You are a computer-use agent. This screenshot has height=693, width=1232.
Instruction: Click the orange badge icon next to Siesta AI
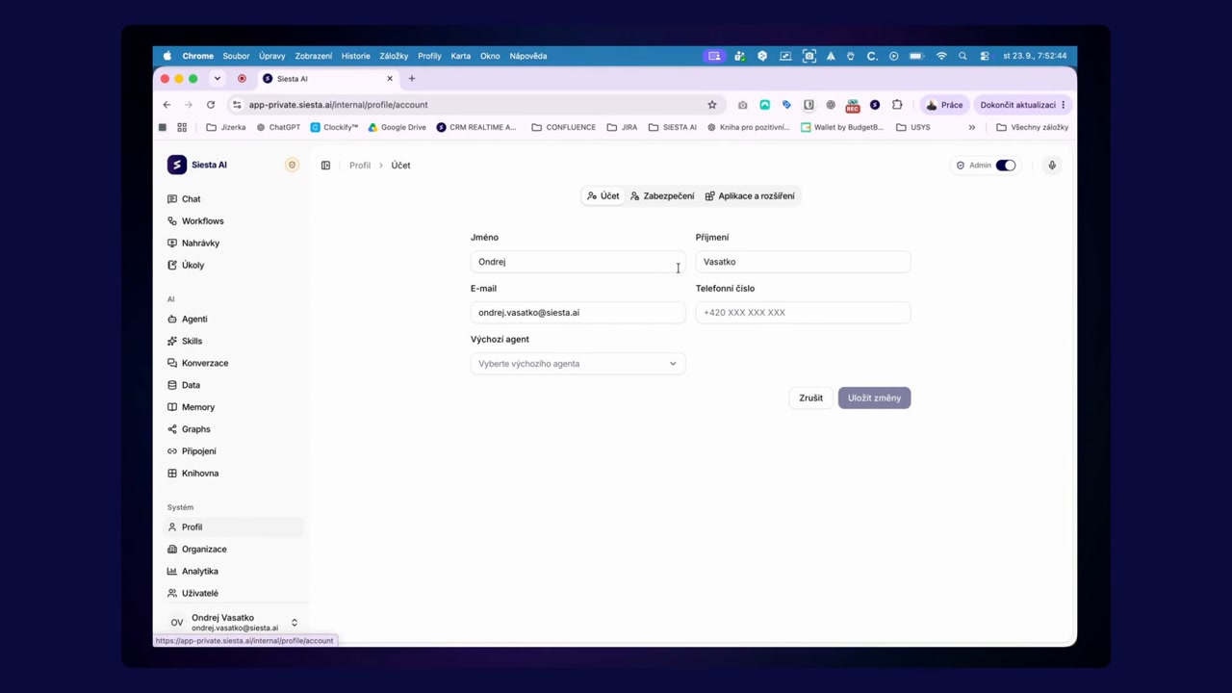point(292,166)
